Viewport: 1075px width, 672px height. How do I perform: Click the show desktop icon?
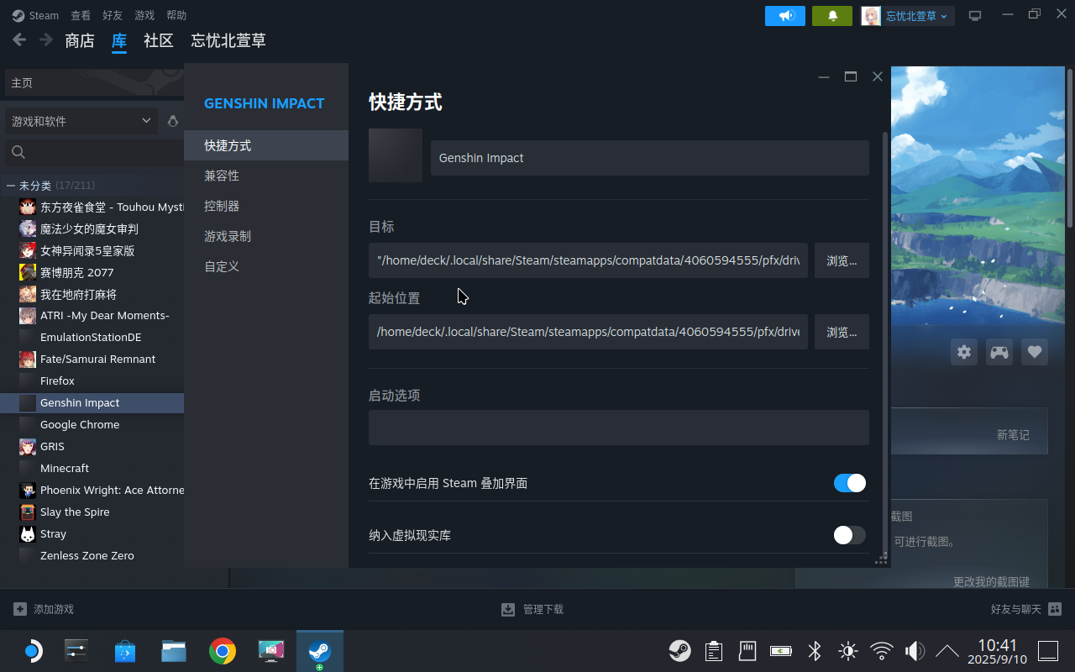pos(1048,651)
